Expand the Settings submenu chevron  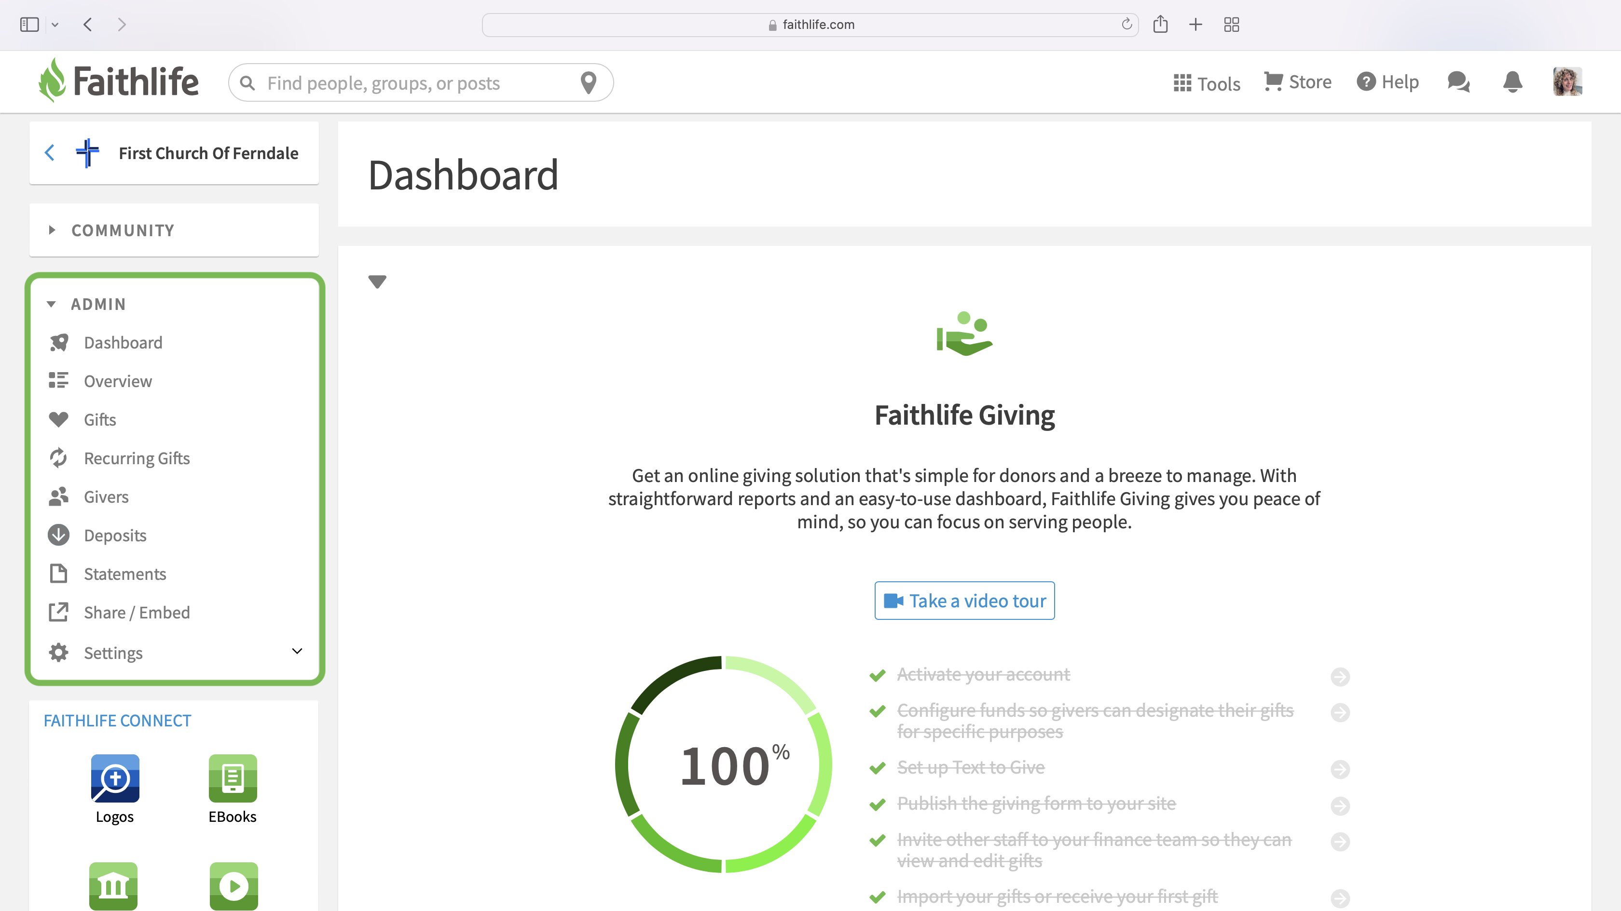297,651
